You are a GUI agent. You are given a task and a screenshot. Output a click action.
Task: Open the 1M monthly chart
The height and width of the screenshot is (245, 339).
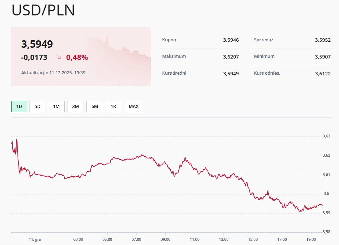[56, 106]
